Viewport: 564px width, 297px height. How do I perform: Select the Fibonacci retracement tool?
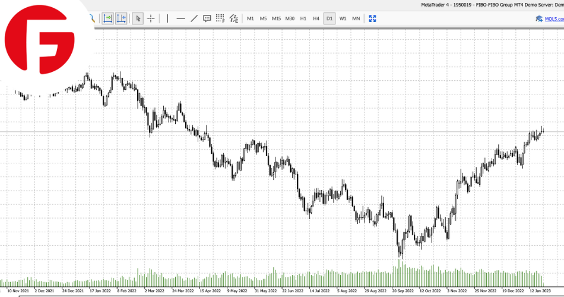(x=220, y=18)
